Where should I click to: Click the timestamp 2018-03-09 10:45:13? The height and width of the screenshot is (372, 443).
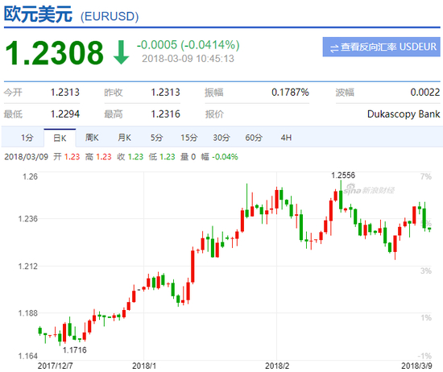pyautogui.click(x=188, y=59)
